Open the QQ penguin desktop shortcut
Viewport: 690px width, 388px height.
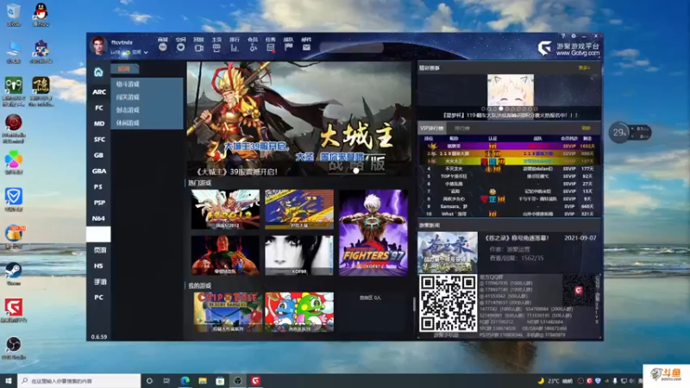41,15
